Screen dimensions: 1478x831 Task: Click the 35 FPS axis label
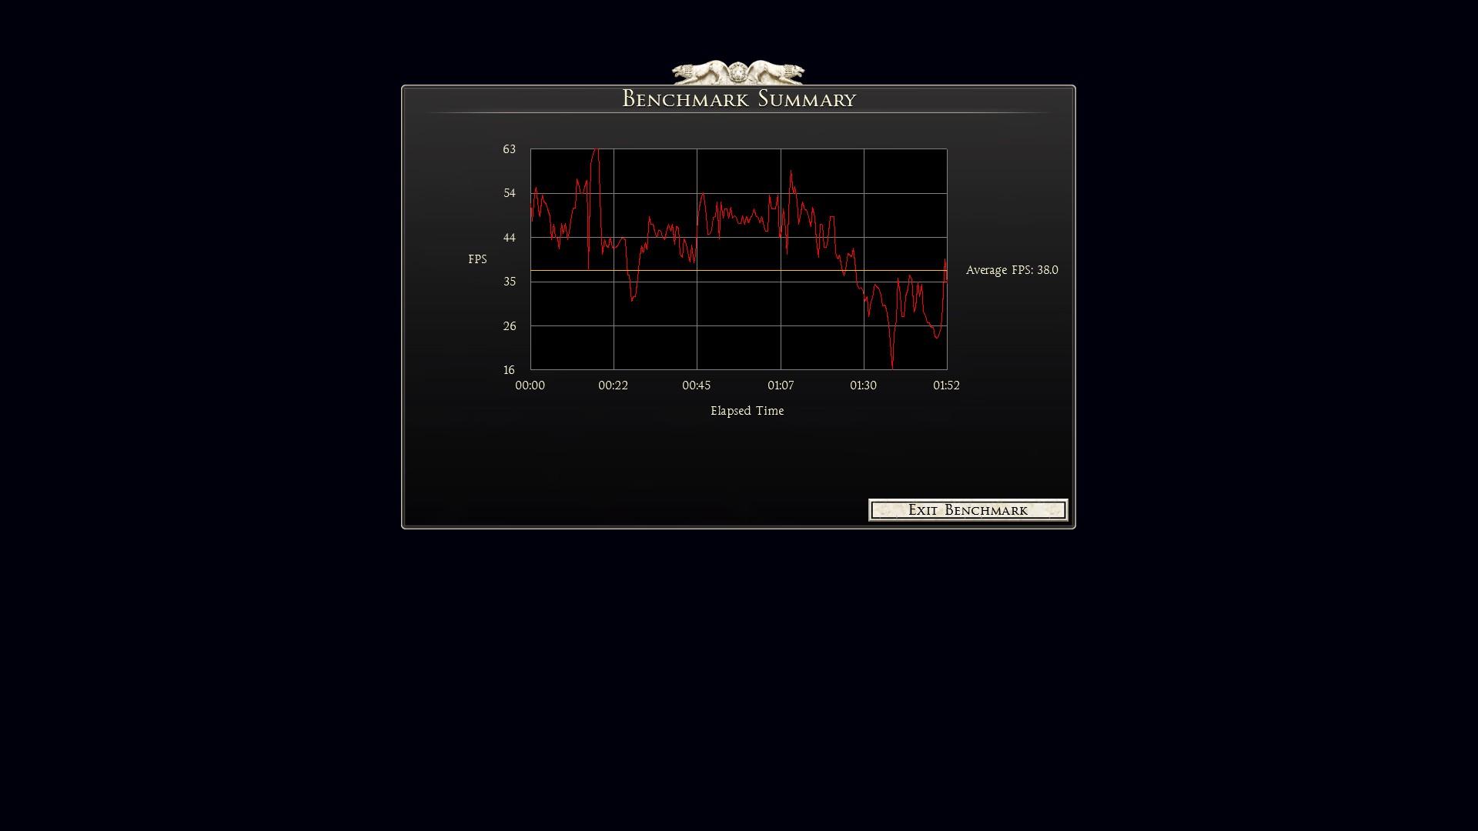(x=509, y=282)
